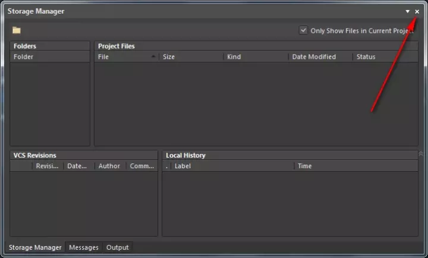Sort by Date Modified column
Viewport: 428px width, 258px height.
pos(320,57)
